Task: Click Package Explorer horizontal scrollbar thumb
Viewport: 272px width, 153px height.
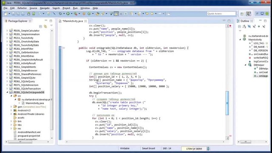Action: [x=20, y=142]
